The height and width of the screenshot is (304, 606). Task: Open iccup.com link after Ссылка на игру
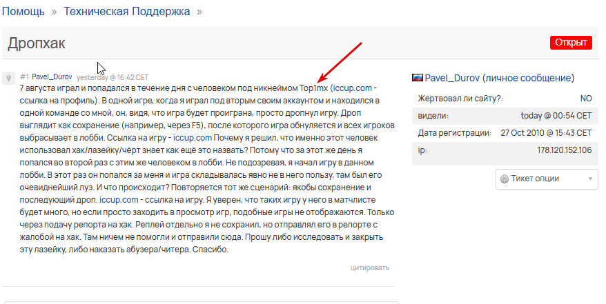[x=193, y=138]
